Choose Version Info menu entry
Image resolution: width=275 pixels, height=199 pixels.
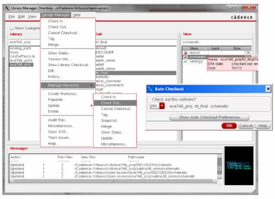click(x=59, y=59)
